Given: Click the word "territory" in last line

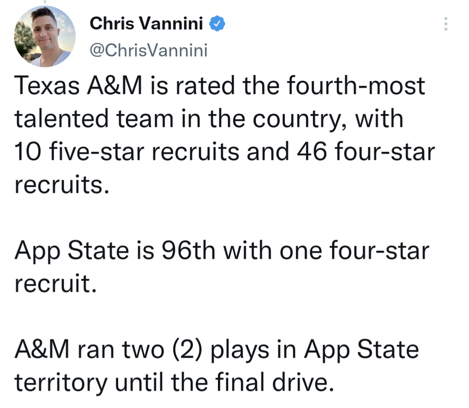Looking at the screenshot, I should pos(61,383).
